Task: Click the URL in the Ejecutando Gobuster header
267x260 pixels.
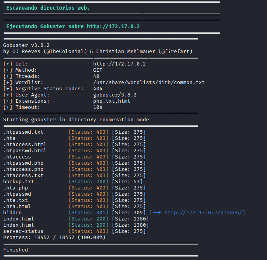Action: click(113, 27)
